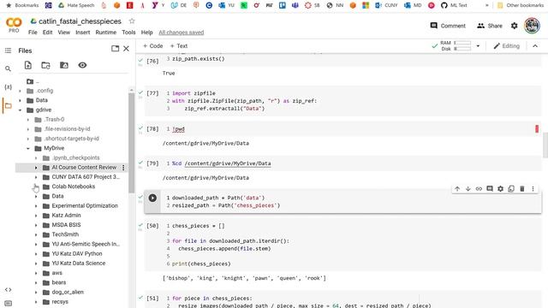Select the Katz Admin folder
The image size is (548, 308).
pyautogui.click(x=66, y=216)
